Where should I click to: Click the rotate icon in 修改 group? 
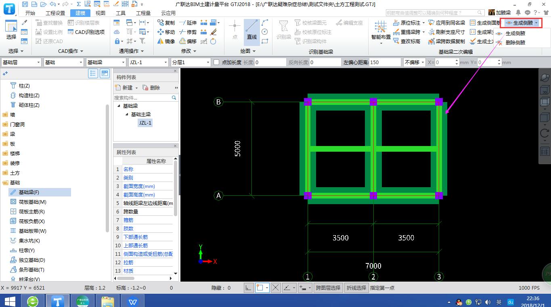[x=213, y=41]
